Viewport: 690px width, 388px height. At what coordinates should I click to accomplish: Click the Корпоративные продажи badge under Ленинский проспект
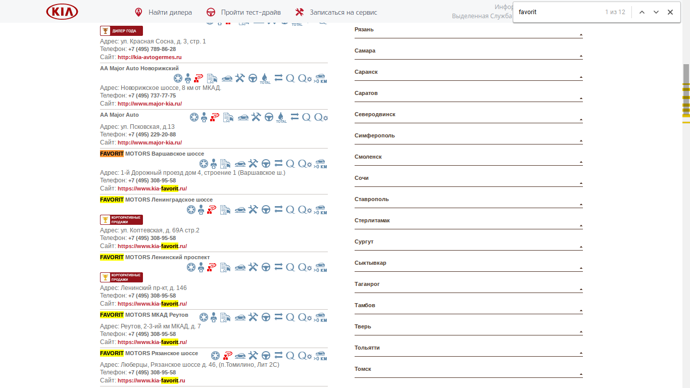[x=121, y=277]
